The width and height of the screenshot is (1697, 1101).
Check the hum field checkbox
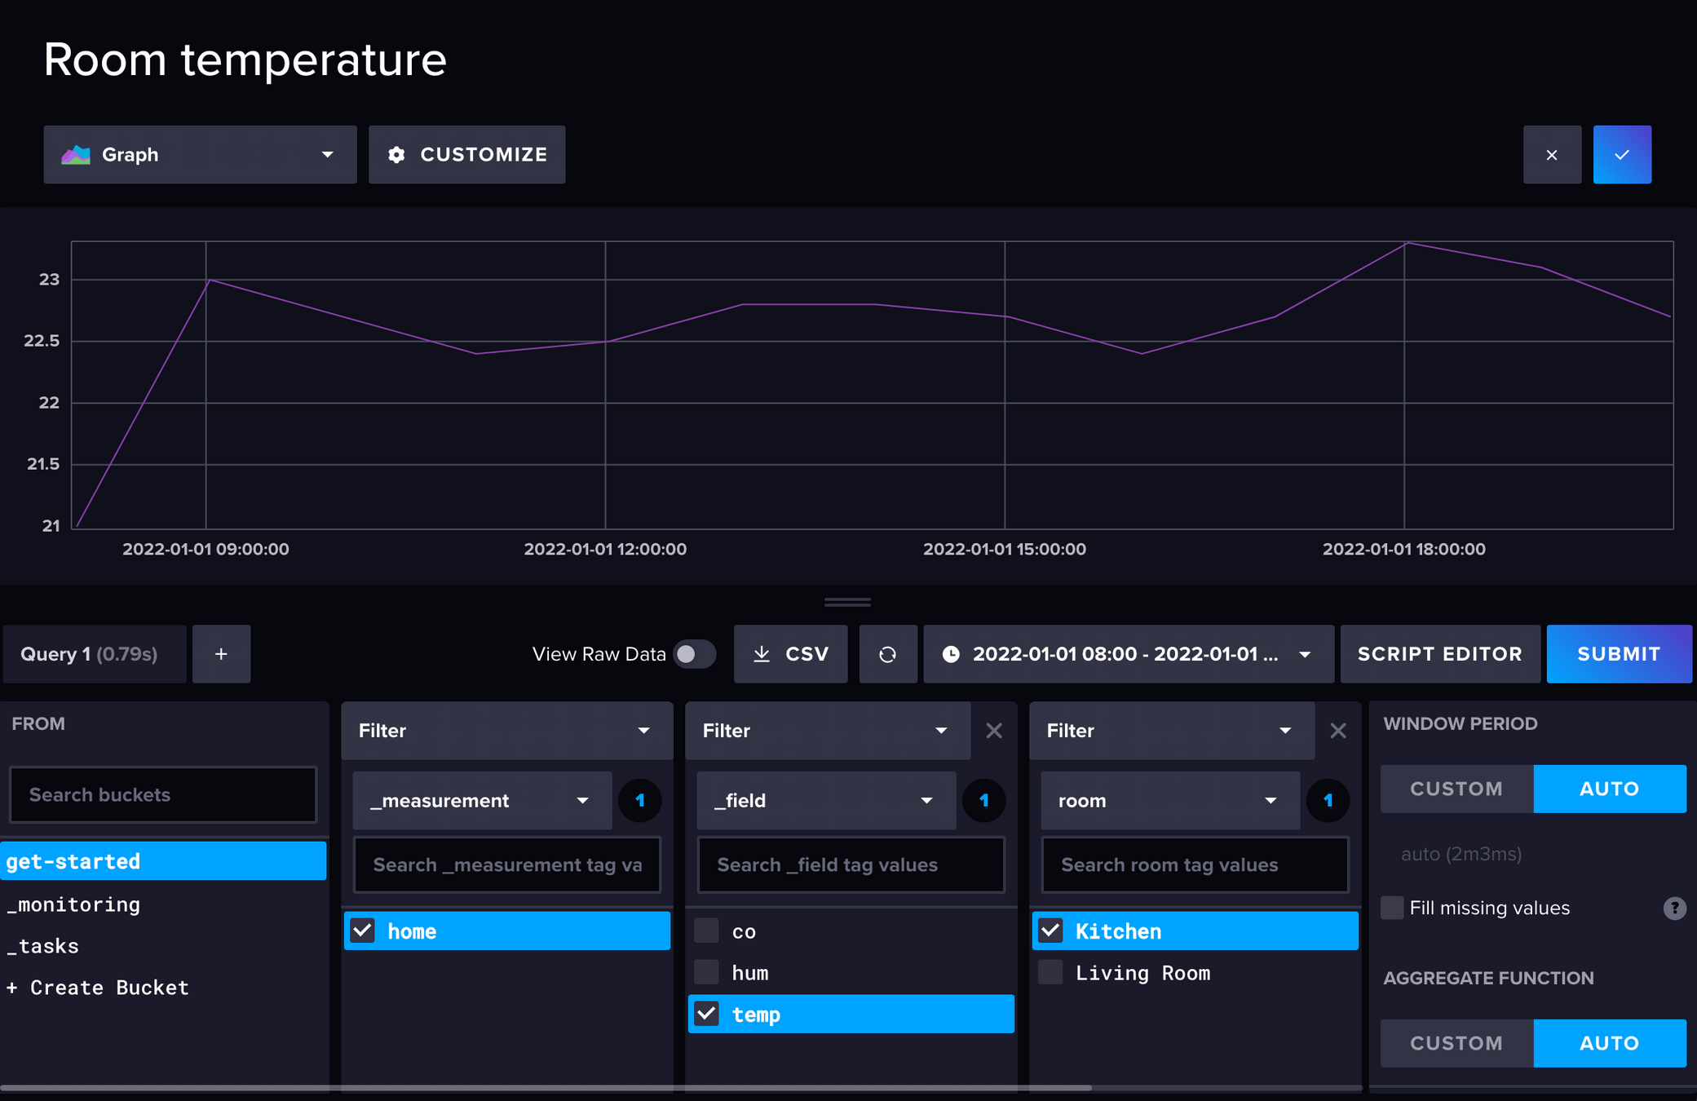tap(707, 972)
